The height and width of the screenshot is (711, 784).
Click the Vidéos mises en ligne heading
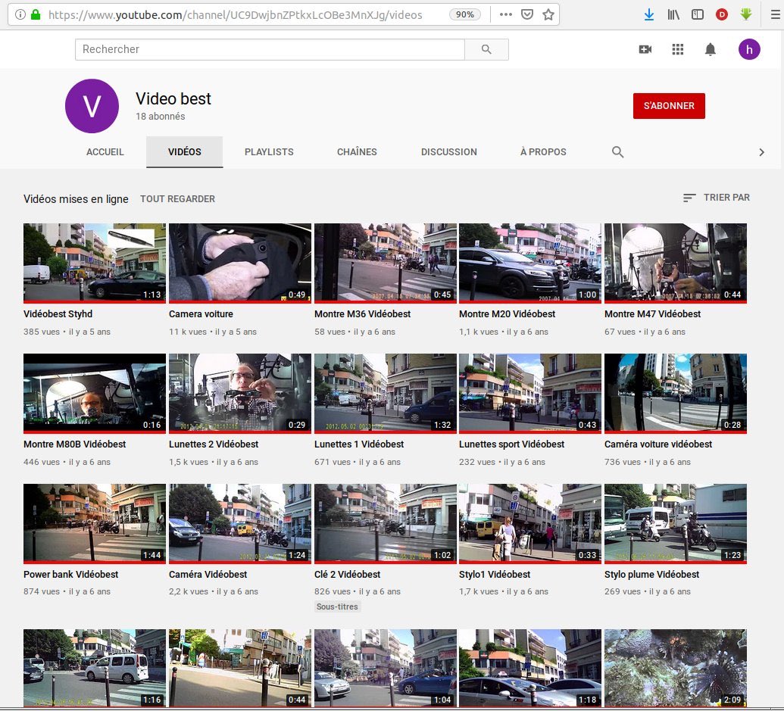point(76,199)
